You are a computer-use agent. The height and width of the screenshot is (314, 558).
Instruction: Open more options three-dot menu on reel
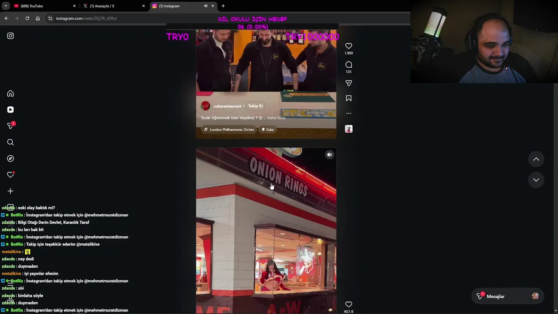(349, 113)
